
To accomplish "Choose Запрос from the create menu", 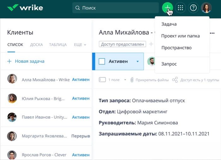I will pos(169,64).
